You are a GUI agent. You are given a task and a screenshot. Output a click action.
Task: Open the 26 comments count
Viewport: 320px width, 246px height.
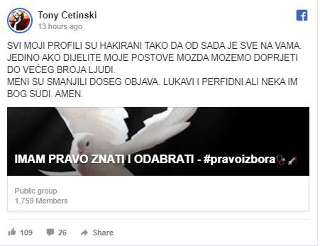click(62, 232)
